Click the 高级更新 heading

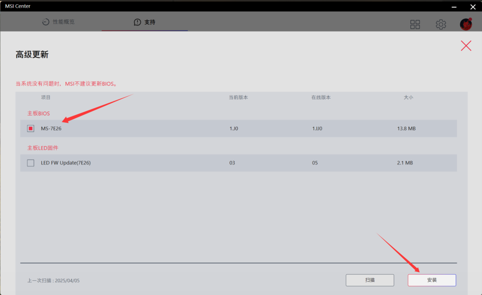click(x=32, y=55)
